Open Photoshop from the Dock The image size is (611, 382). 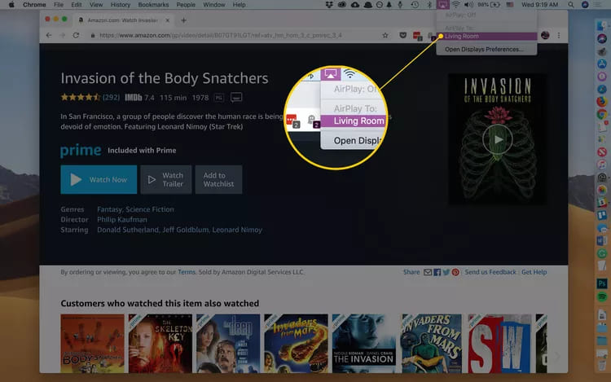(602, 283)
